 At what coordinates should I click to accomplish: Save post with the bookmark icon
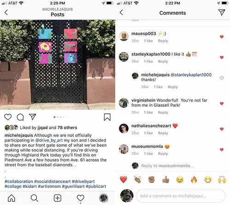point(107,117)
